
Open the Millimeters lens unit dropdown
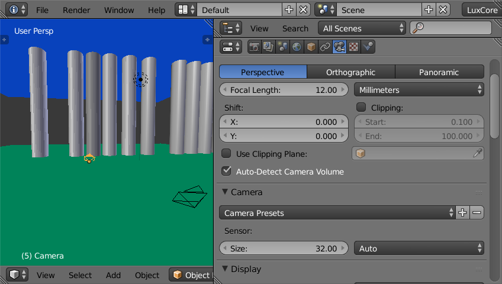[x=419, y=90]
